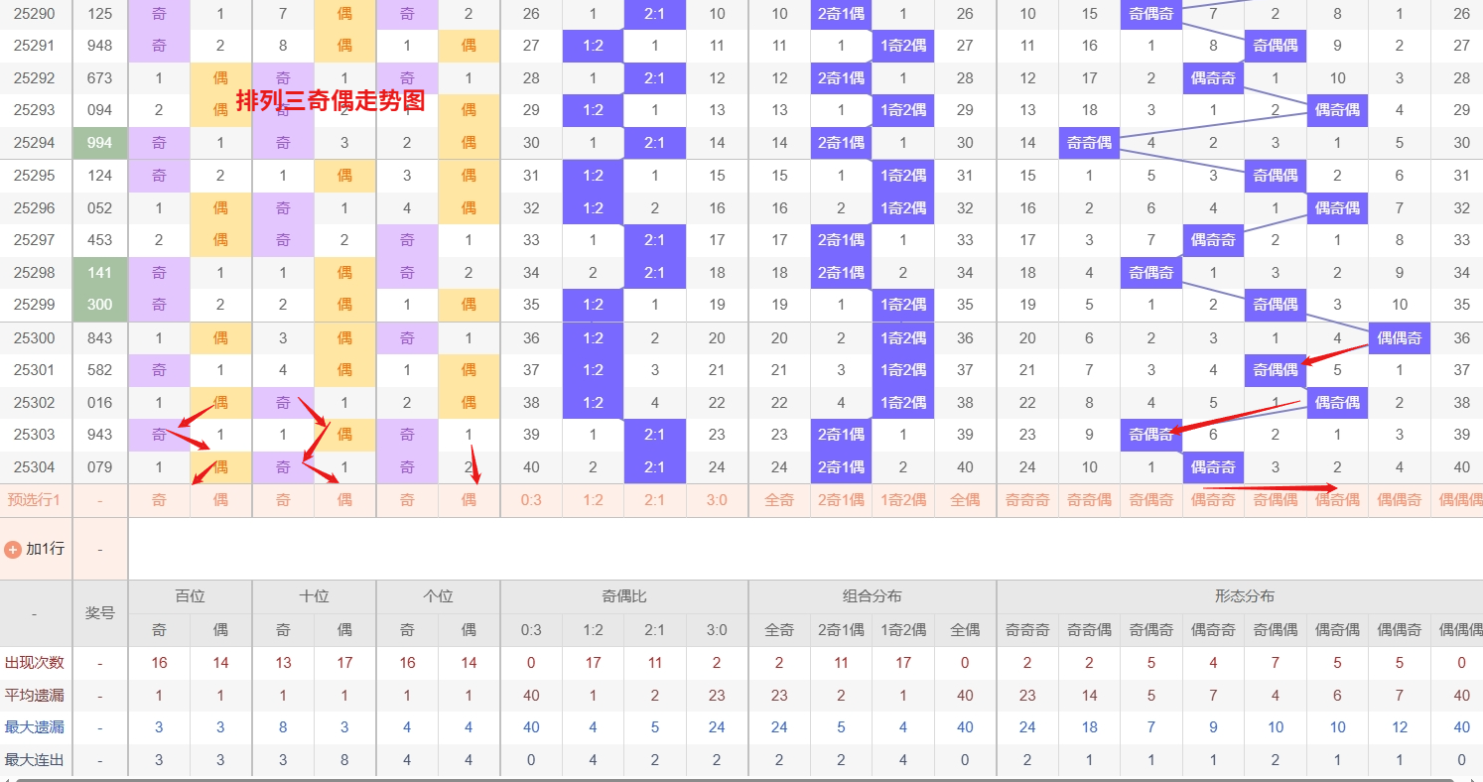Select 0:3 in the 预选行1 row
Image resolution: width=1483 pixels, height=782 pixels.
click(x=531, y=500)
